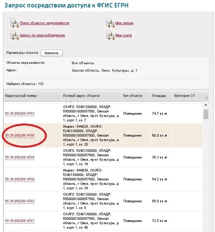The image size is (215, 232).
Task: Click the address cell ending with кв 39
Action: coord(91,179)
